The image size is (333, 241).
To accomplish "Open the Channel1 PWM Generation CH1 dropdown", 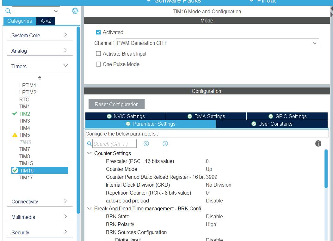I will click(x=218, y=43).
